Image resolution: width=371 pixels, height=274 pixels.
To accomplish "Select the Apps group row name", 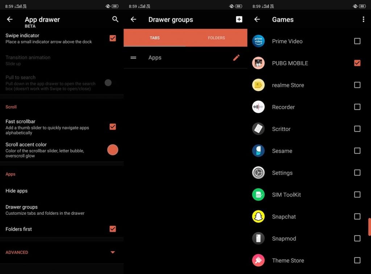I will point(155,58).
